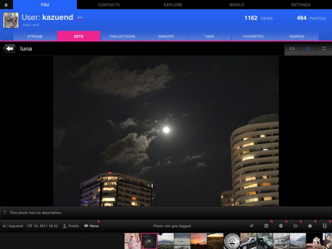
Task: Click the people face icon
Action: (281, 226)
